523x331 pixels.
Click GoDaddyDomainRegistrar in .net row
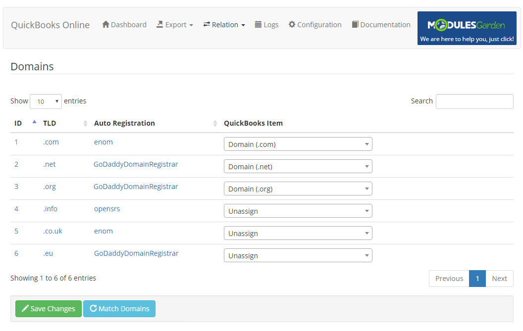pos(136,164)
